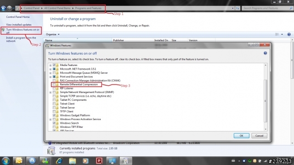Click the features list scroll-down arrow
Viewport: 294px width, 165px height.
coord(266,129)
